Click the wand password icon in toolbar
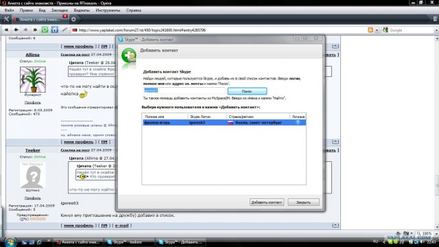This screenshot has width=439, height=247. pos(64,30)
